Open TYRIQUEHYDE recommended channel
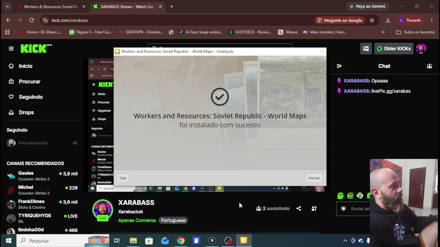Image resolution: width=440 pixels, height=247 pixels. 42,218
